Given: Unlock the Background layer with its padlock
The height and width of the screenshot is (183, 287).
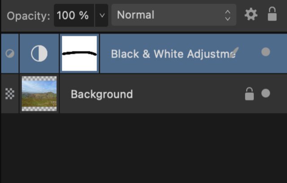Looking at the screenshot, I should [249, 94].
